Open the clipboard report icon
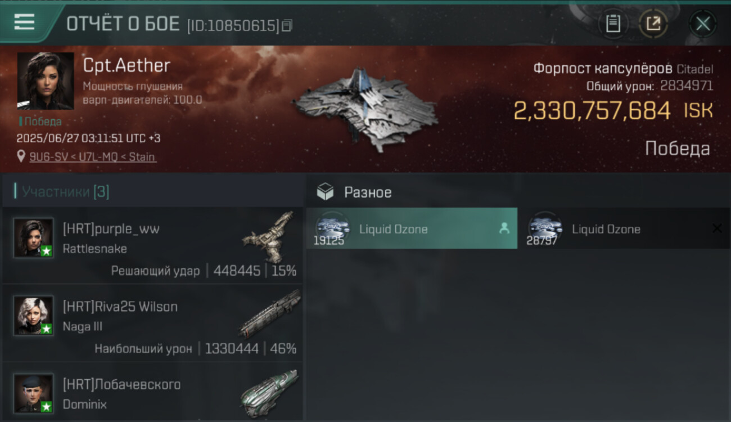The height and width of the screenshot is (422, 731). [613, 24]
